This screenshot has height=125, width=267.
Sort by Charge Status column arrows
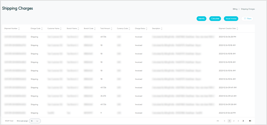[147, 29]
